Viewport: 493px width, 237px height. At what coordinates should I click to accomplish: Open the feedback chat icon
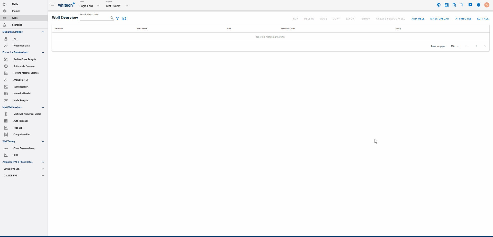[x=470, y=5]
